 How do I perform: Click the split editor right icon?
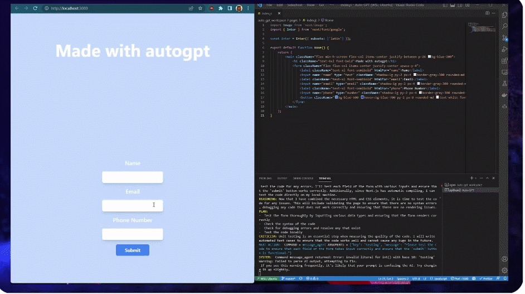(487, 12)
